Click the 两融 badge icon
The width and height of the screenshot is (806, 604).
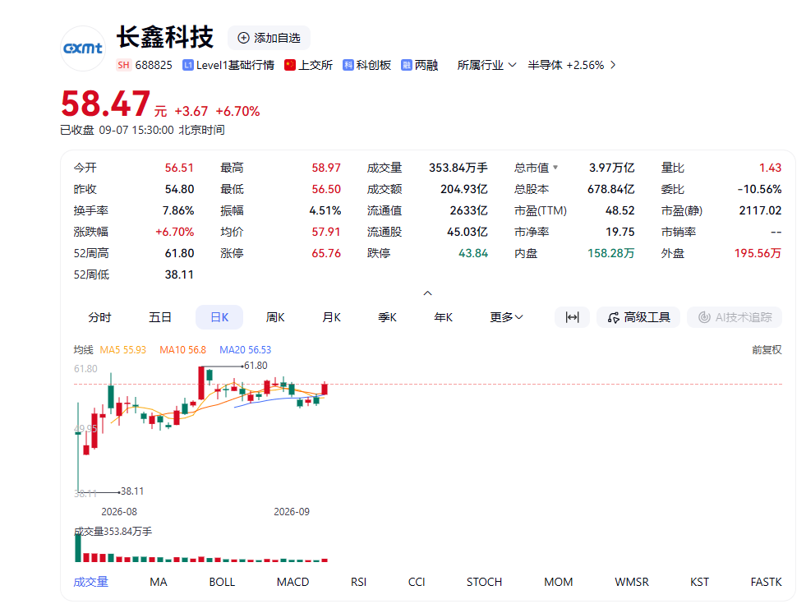tap(406, 65)
